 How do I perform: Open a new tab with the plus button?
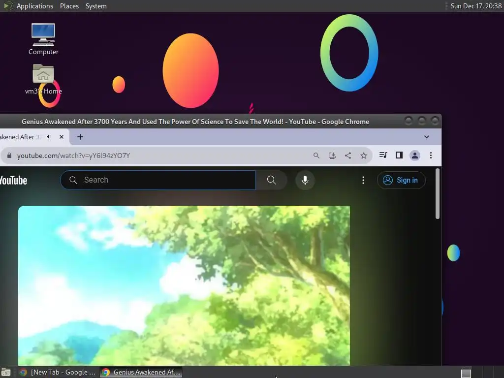80,137
